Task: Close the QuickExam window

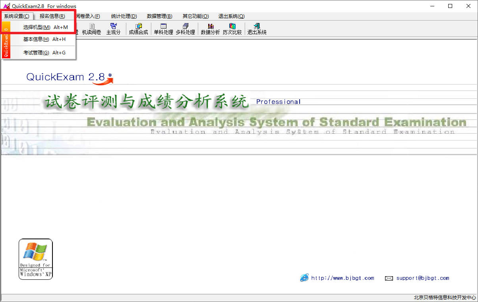Action: (x=468, y=6)
